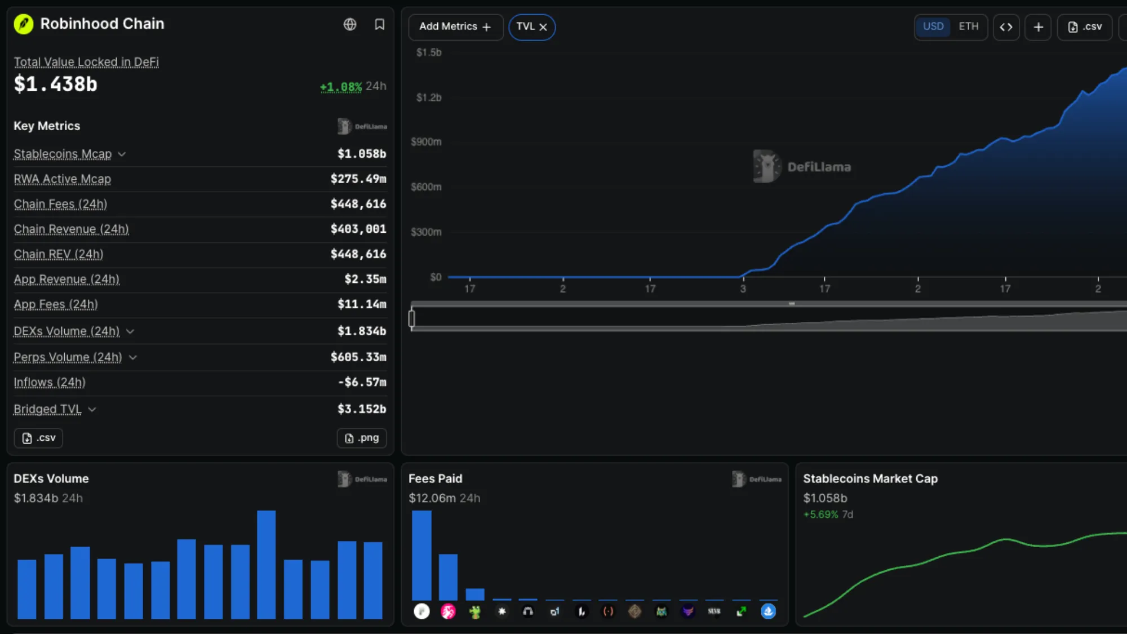Viewport: 1127px width, 634px height.
Task: Click the +5.69% 7d stablecoin change
Action: click(x=828, y=515)
